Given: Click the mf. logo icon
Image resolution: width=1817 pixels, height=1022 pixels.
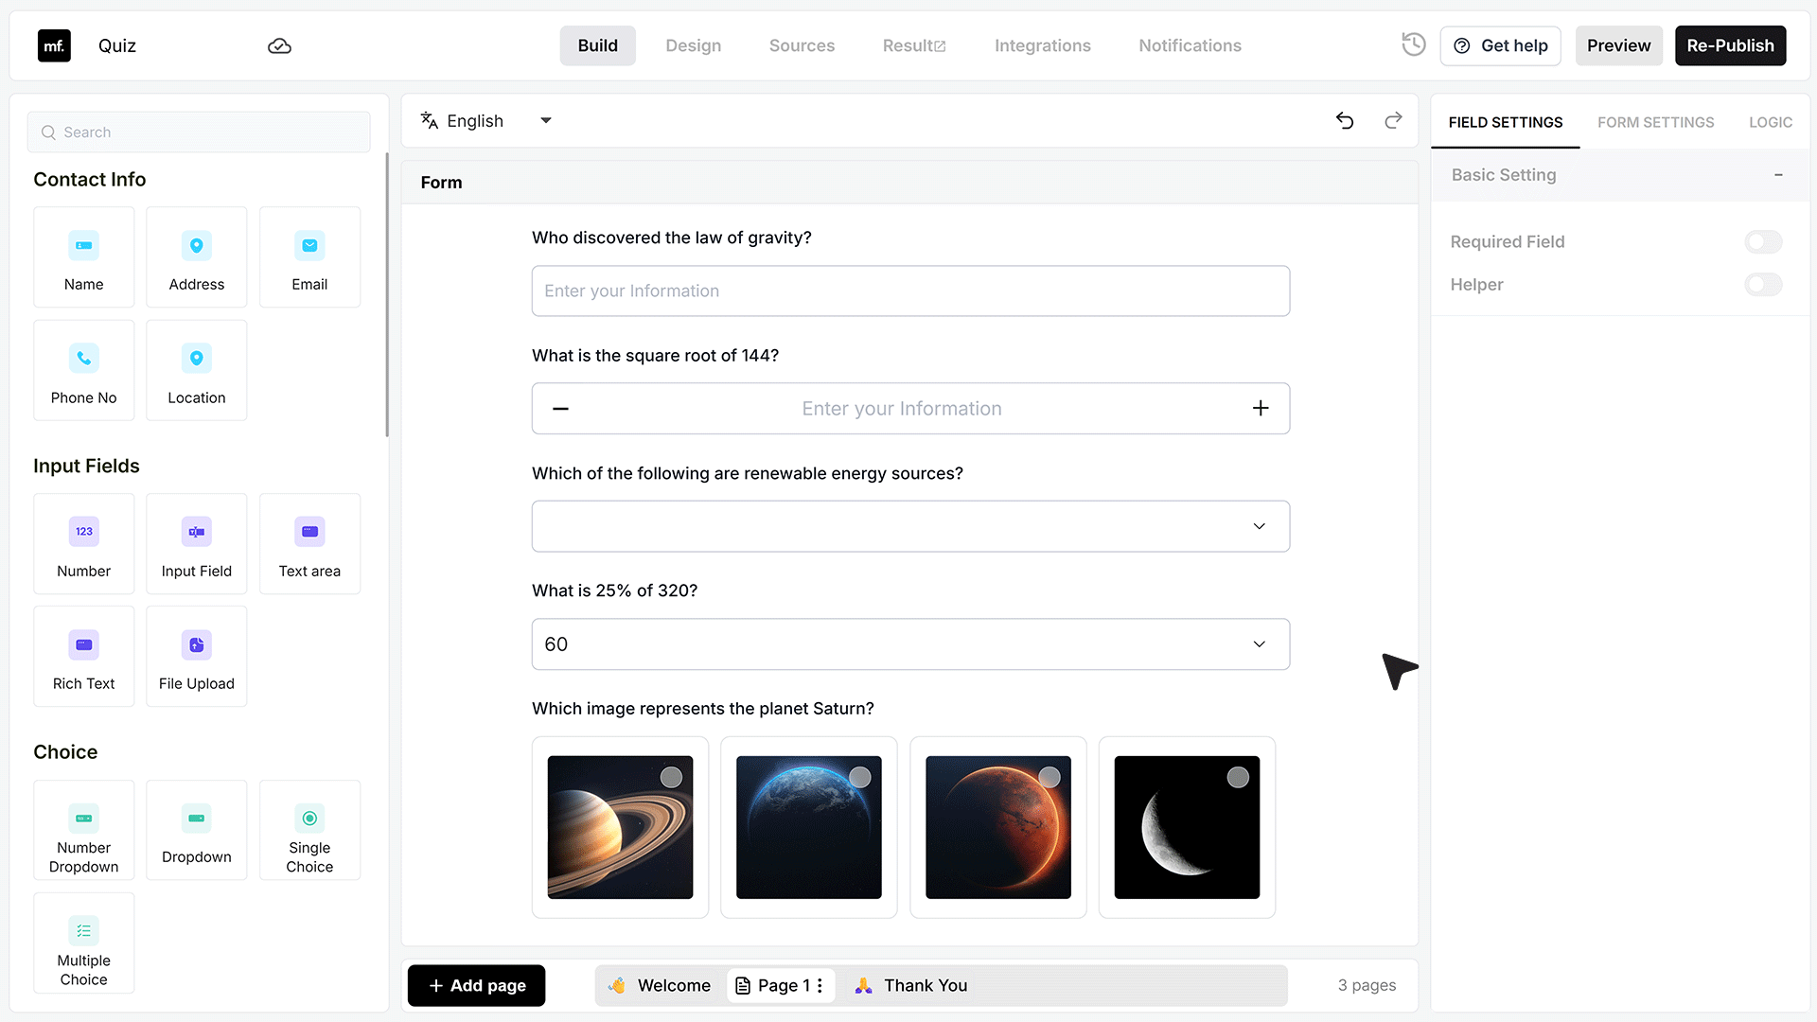Looking at the screenshot, I should click(54, 45).
